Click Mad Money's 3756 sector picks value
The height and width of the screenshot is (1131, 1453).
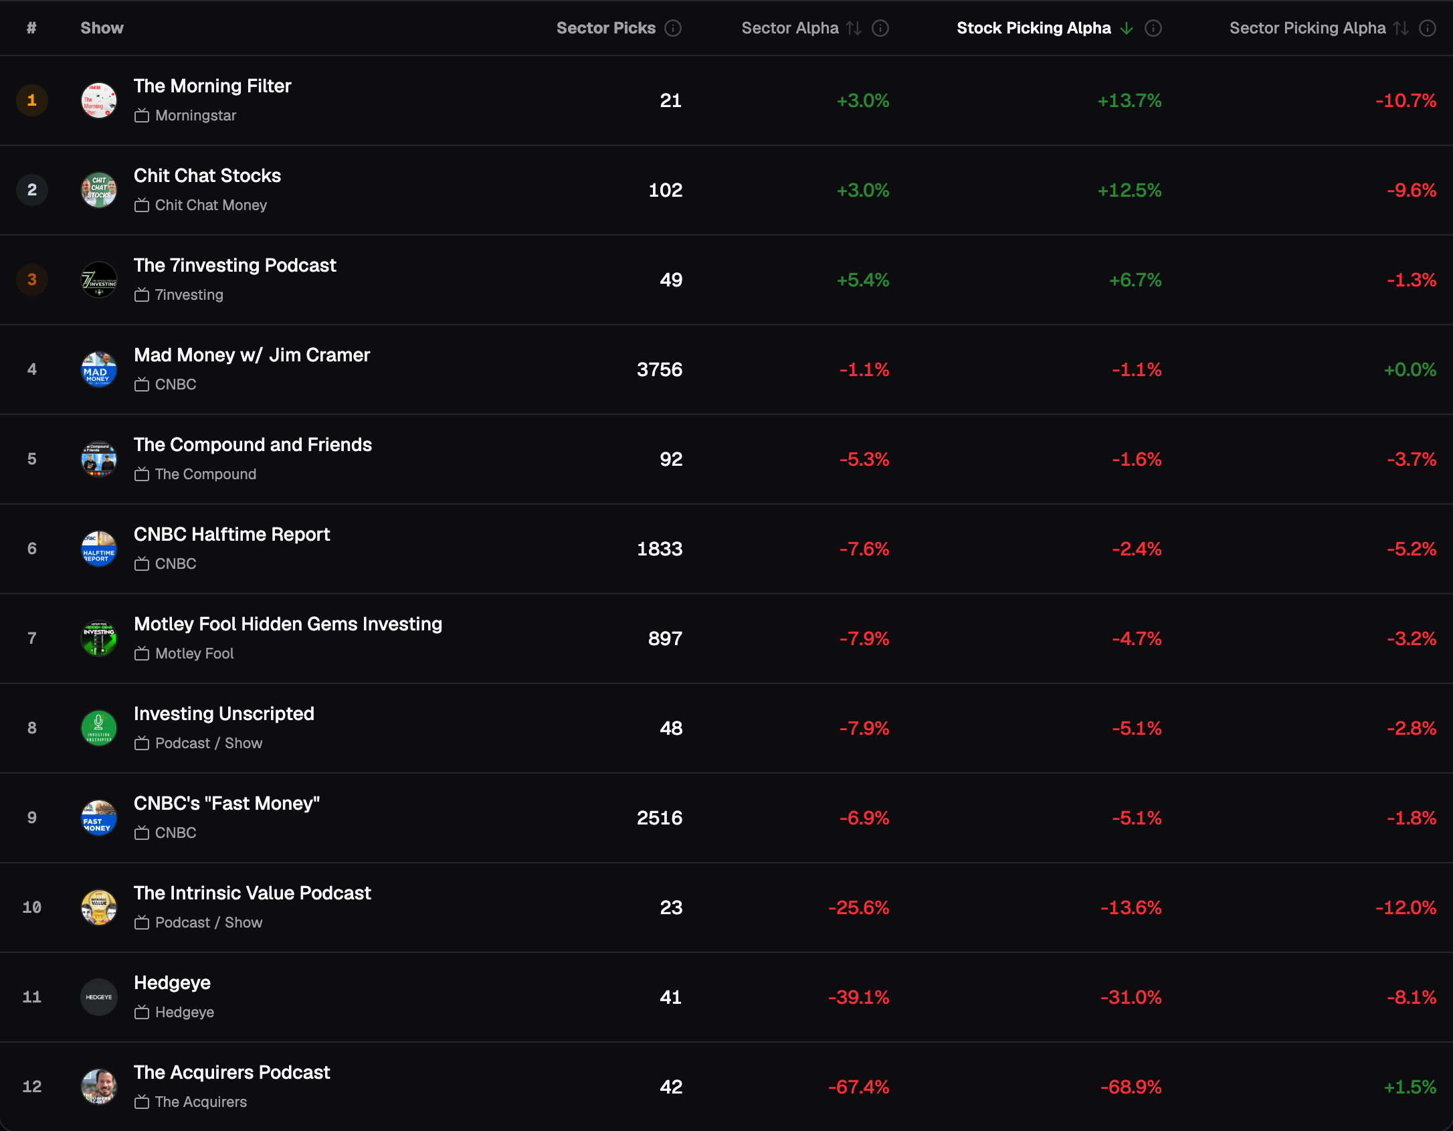[660, 369]
